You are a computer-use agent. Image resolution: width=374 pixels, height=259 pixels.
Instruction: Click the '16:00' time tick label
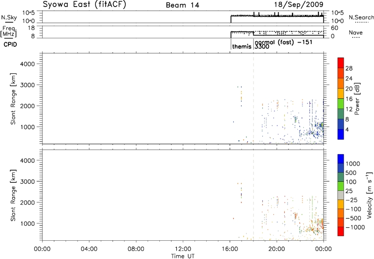[230, 249]
